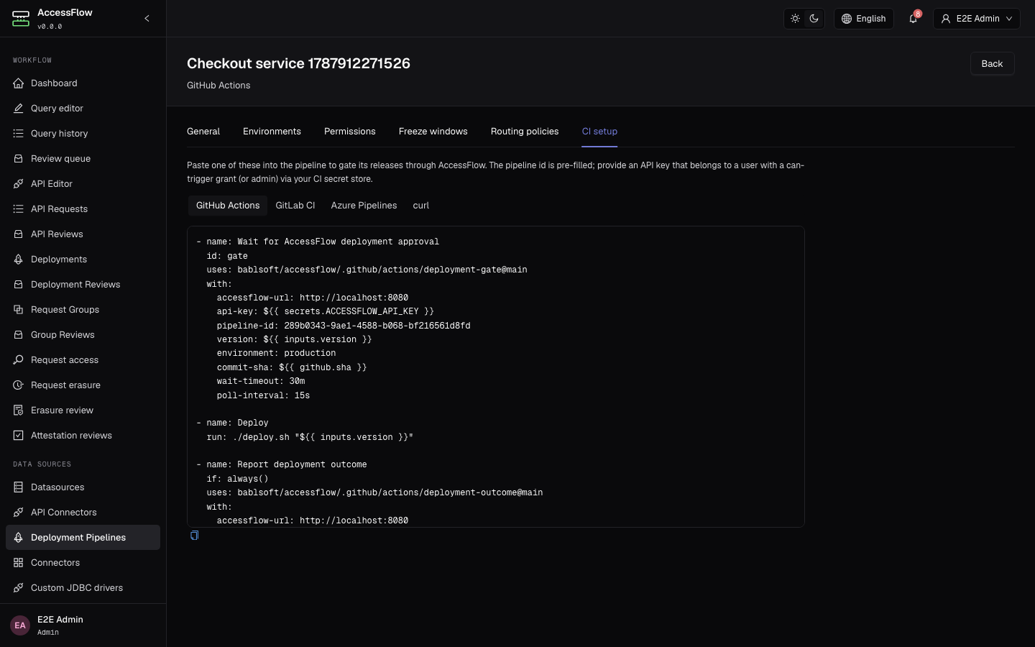Click the Deployment Pipelines rocket icon
Image resolution: width=1035 pixels, height=647 pixels.
(x=19, y=538)
